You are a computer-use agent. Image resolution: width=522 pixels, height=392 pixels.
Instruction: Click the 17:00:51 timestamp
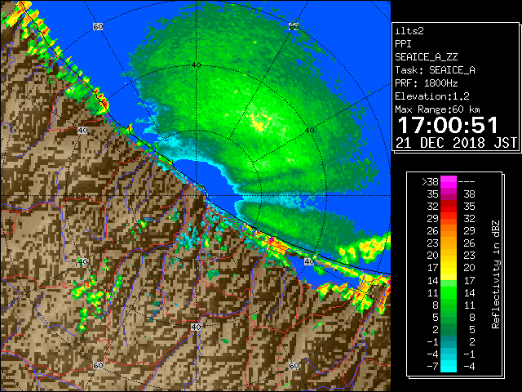pyautogui.click(x=448, y=125)
